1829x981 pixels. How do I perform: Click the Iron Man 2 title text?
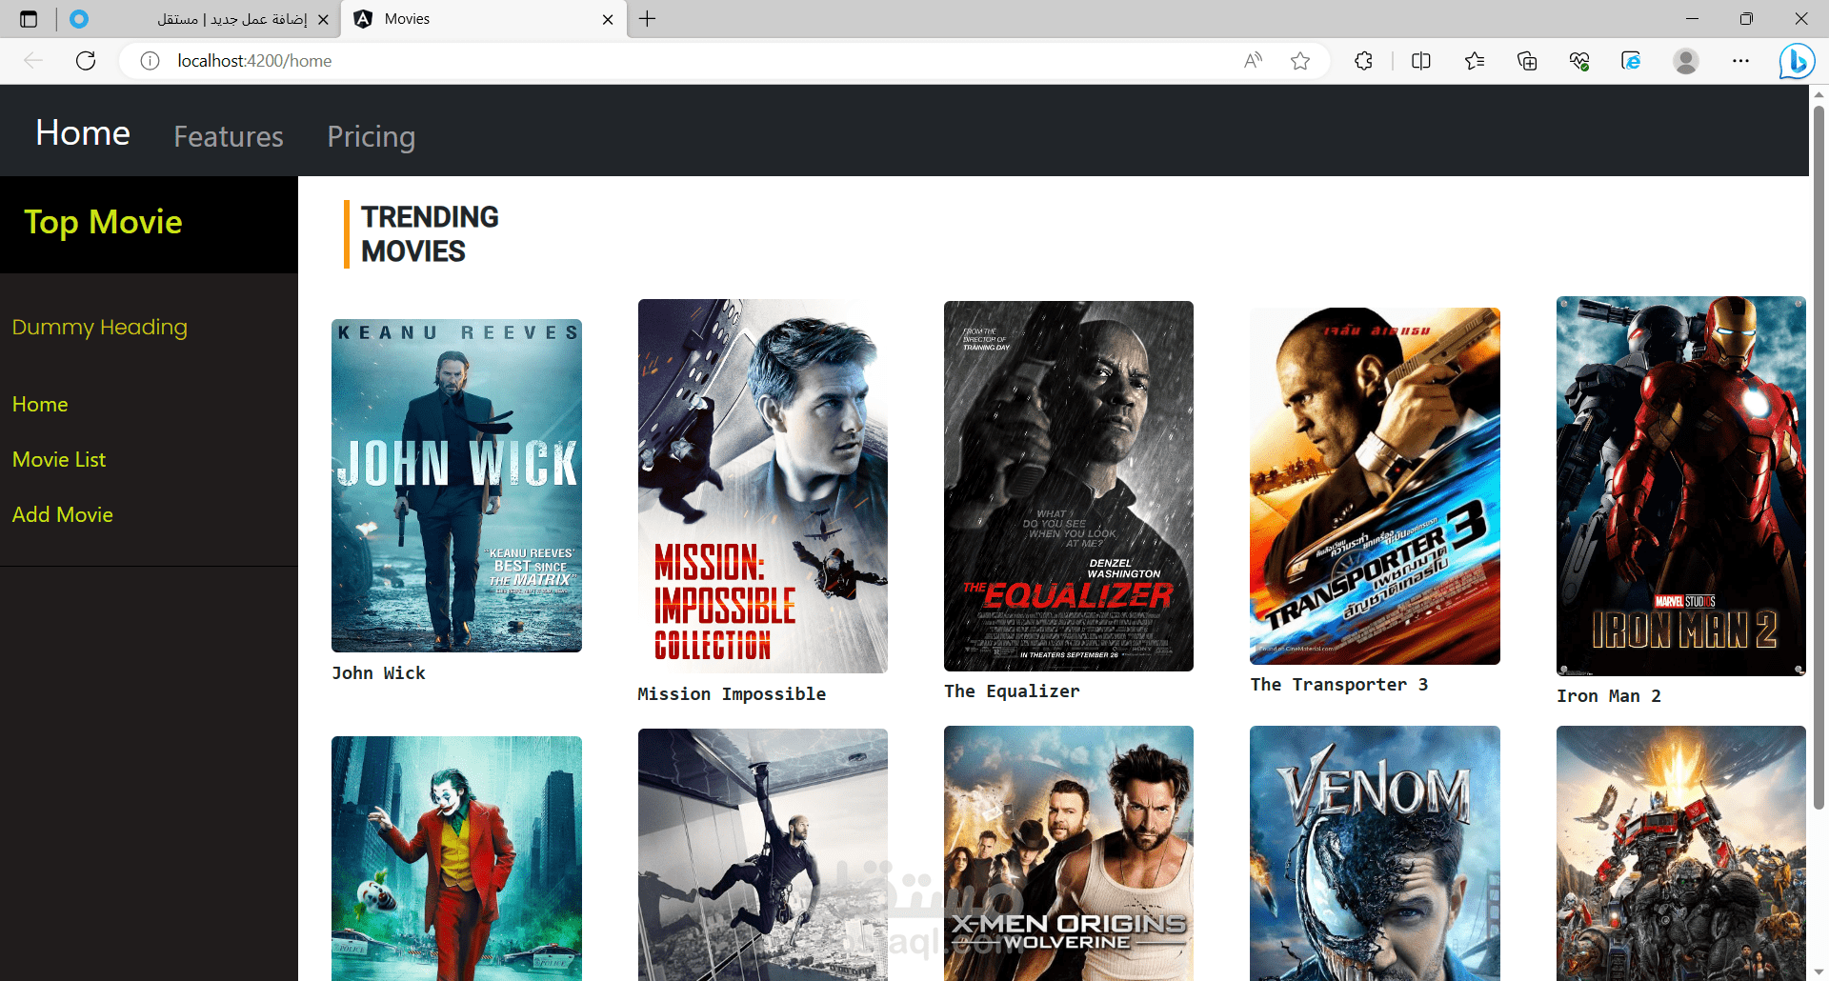pos(1609,696)
